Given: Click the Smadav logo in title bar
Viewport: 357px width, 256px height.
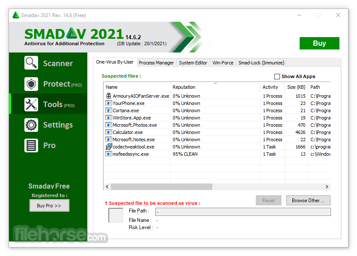Looking at the screenshot, I should (16, 15).
